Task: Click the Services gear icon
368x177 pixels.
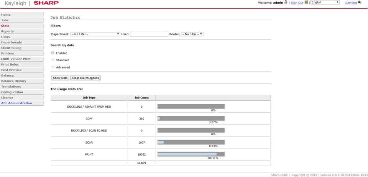Action: click(360, 2)
